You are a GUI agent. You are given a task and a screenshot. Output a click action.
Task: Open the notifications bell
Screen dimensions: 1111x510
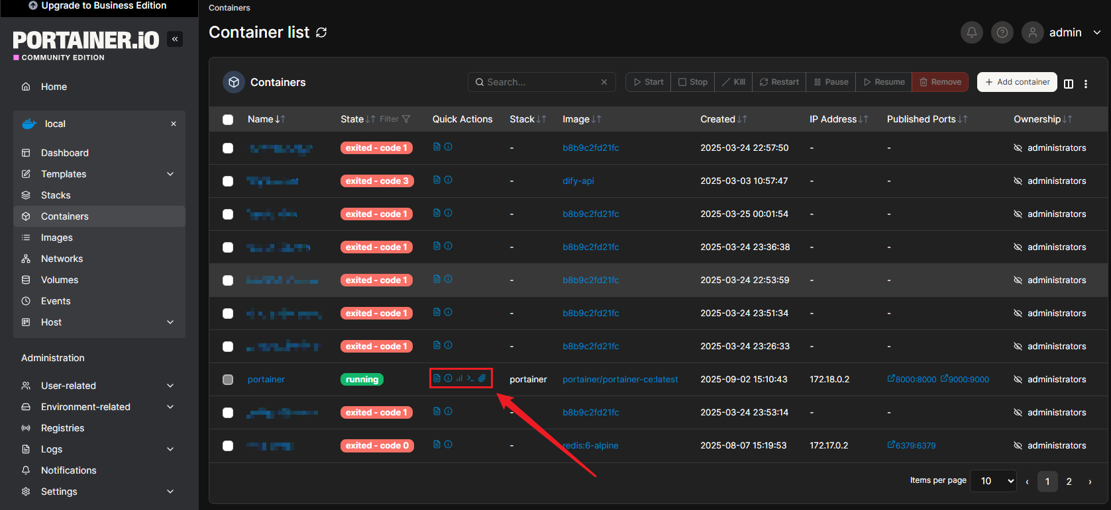click(972, 32)
